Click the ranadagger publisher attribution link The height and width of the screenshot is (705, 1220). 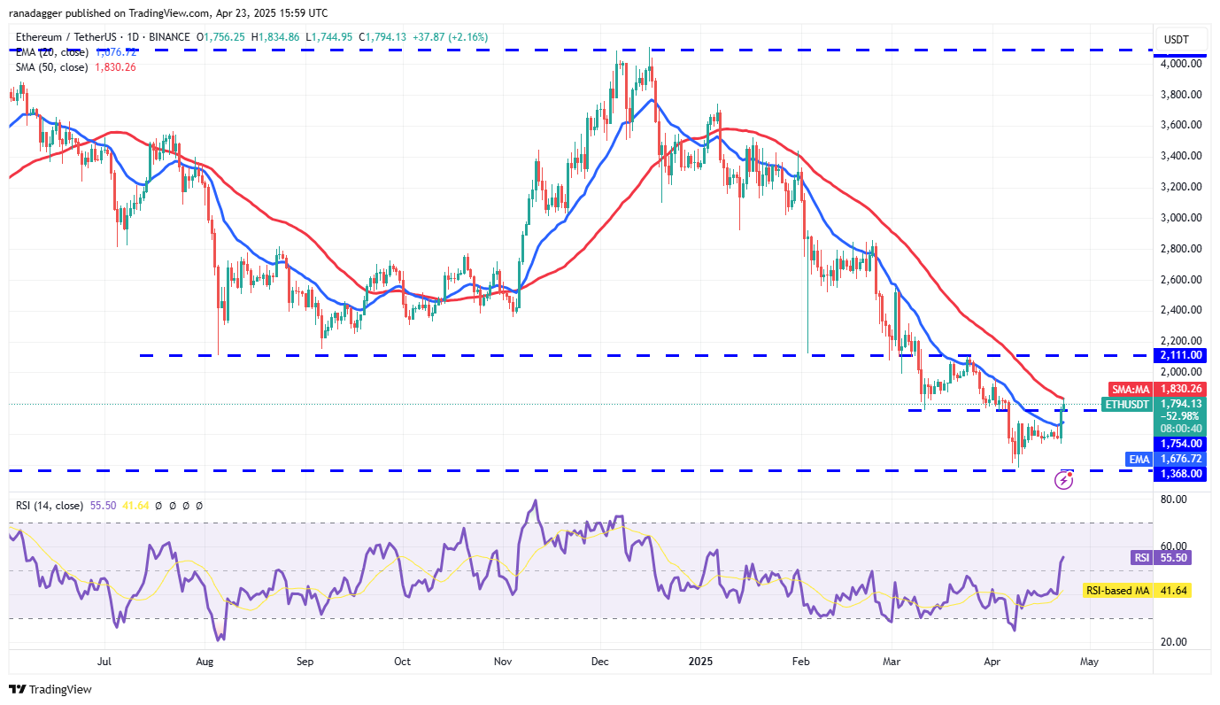pyautogui.click(x=33, y=12)
